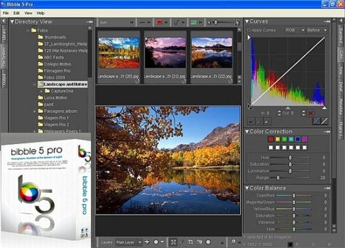This screenshot has width=345, height=248.
Task: Toggle the white checkbox under cyan swatch
Action: [x=291, y=147]
